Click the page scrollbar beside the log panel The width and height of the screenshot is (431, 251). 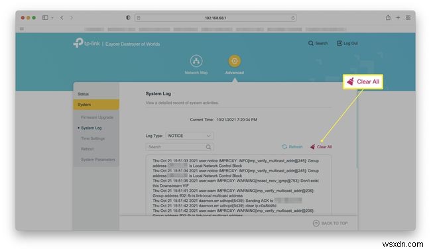(x=357, y=129)
